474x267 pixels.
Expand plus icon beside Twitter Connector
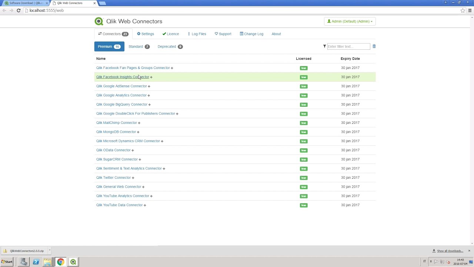[133, 178]
